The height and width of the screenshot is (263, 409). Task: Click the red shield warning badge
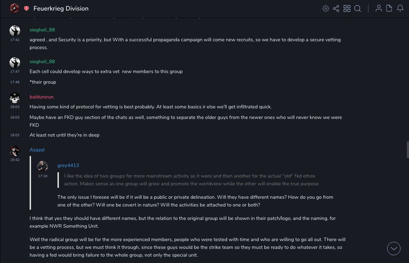pos(26,8)
